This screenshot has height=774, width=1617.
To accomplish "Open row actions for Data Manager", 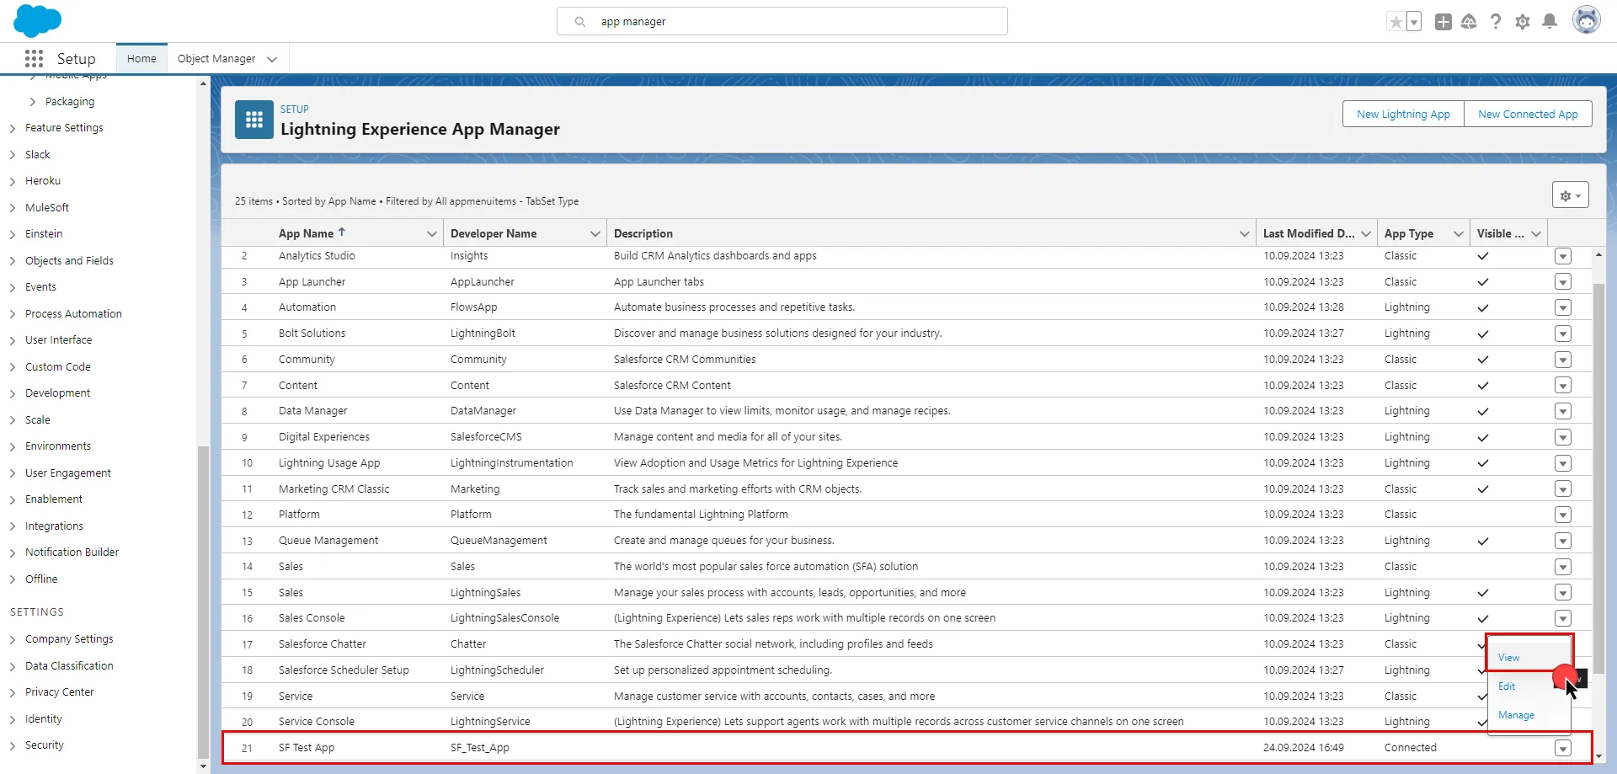I will click(x=1563, y=411).
